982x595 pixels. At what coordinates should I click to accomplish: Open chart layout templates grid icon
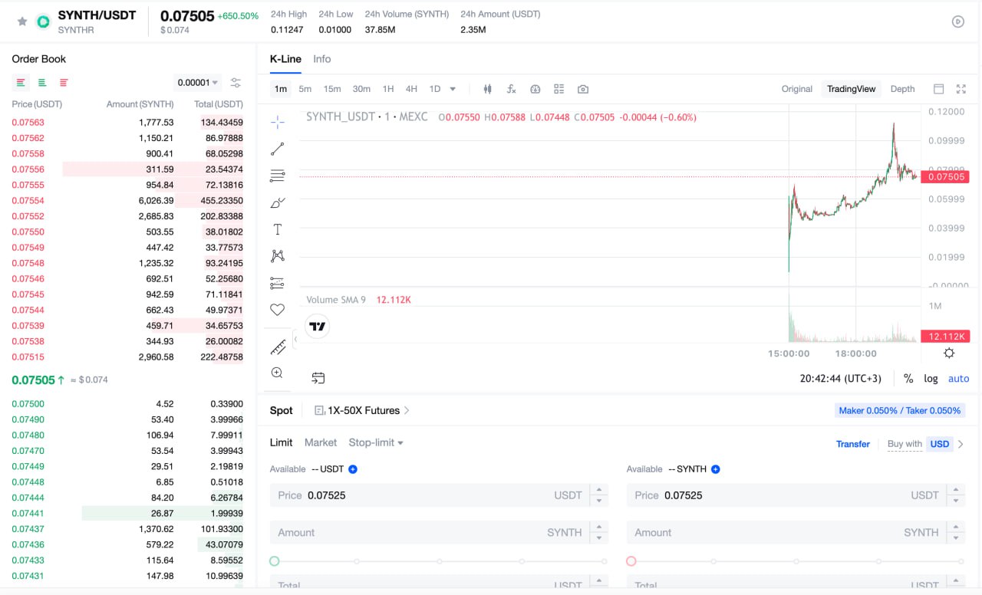pos(559,89)
